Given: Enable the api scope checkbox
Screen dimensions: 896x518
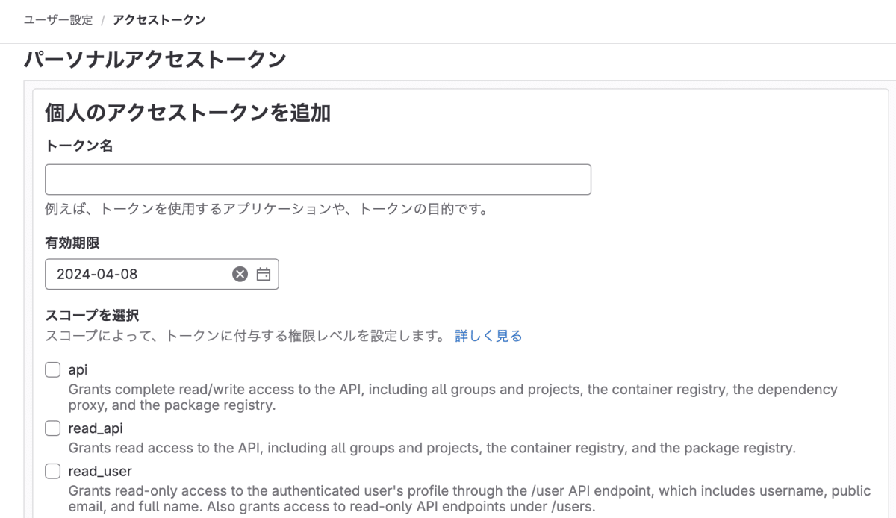Looking at the screenshot, I should (x=52, y=369).
